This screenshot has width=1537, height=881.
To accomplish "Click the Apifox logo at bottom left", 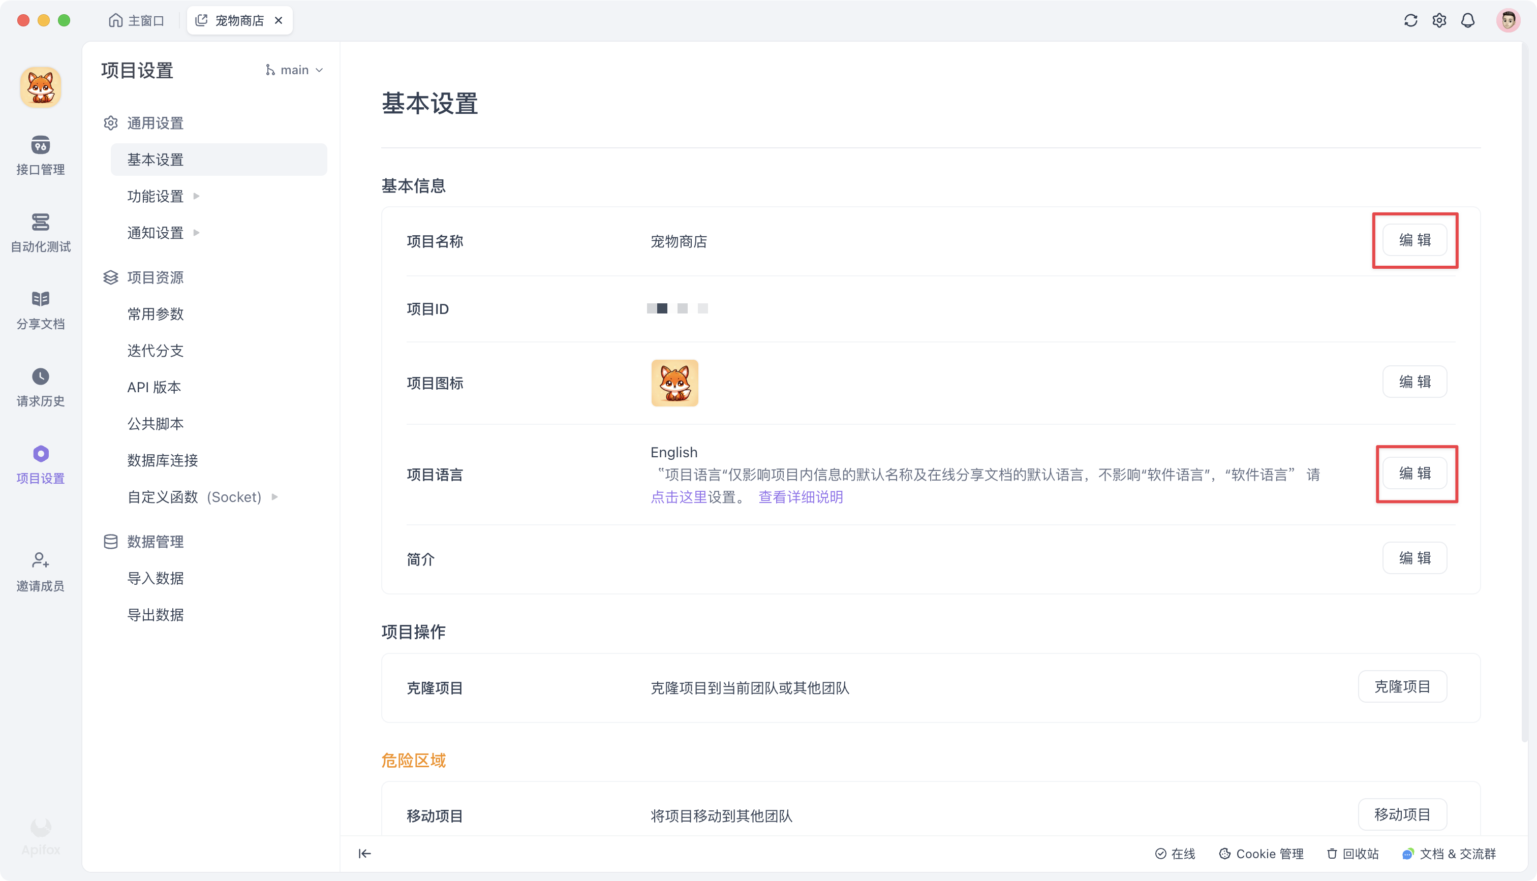I will coord(40,836).
